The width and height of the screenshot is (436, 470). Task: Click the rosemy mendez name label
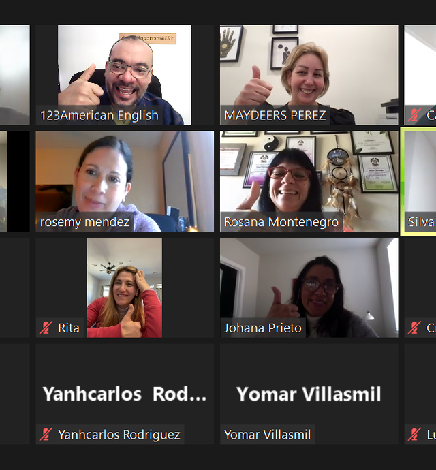coord(85,222)
